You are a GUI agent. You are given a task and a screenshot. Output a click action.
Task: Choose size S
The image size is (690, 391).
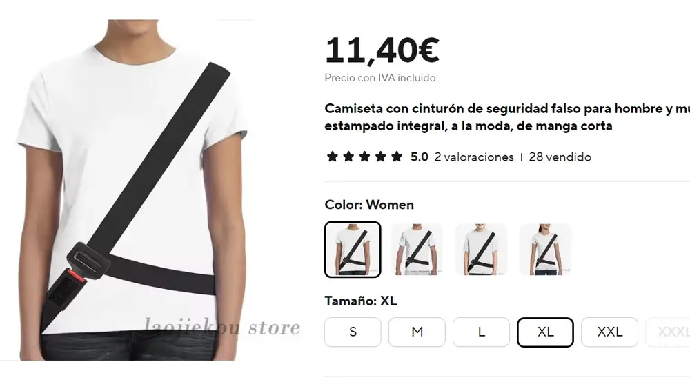click(353, 332)
